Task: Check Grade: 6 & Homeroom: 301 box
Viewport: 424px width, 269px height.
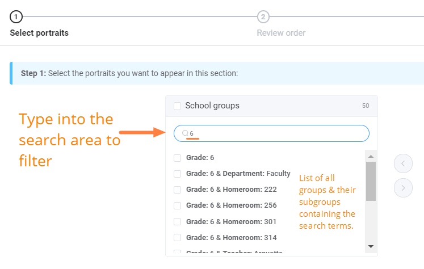Action: (178, 221)
